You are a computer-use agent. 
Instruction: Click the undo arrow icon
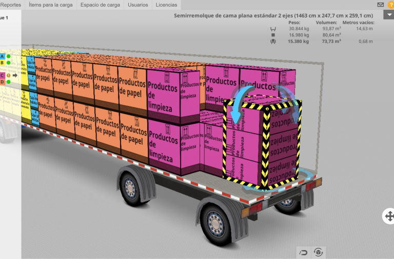[304, 252]
